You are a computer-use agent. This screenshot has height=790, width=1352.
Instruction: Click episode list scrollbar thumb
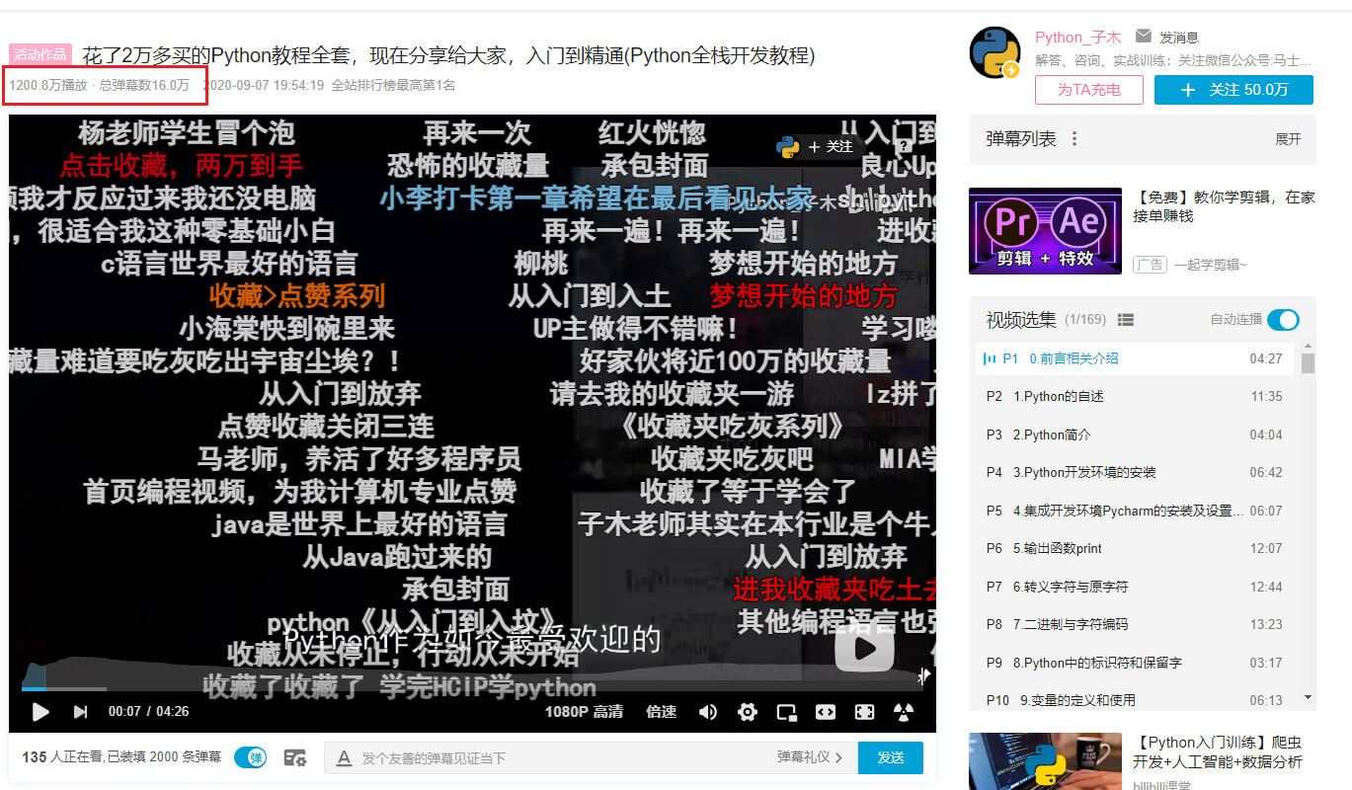click(1309, 363)
